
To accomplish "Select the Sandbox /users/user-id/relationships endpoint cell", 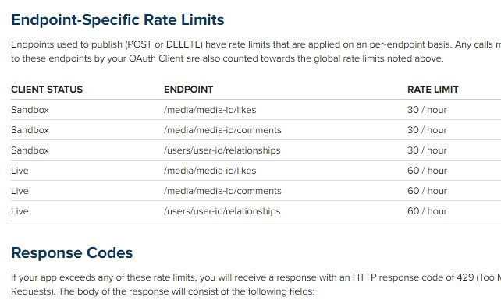I will [222, 150].
